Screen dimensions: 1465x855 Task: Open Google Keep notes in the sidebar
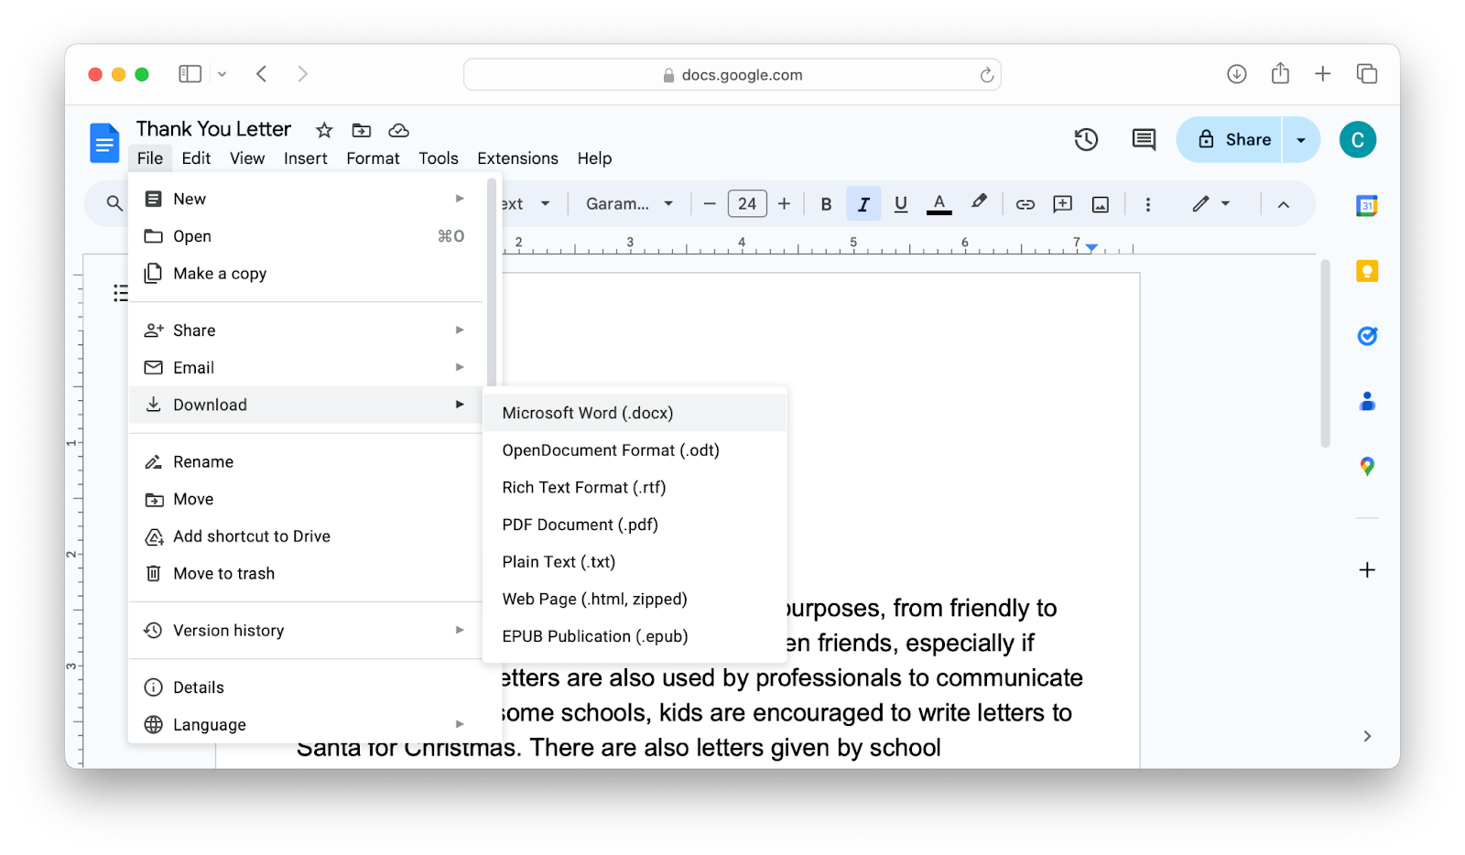tap(1366, 270)
